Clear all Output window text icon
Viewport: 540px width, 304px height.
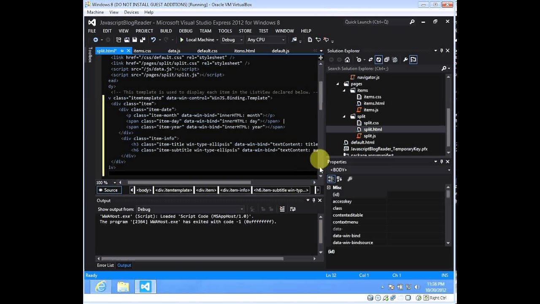282,209
